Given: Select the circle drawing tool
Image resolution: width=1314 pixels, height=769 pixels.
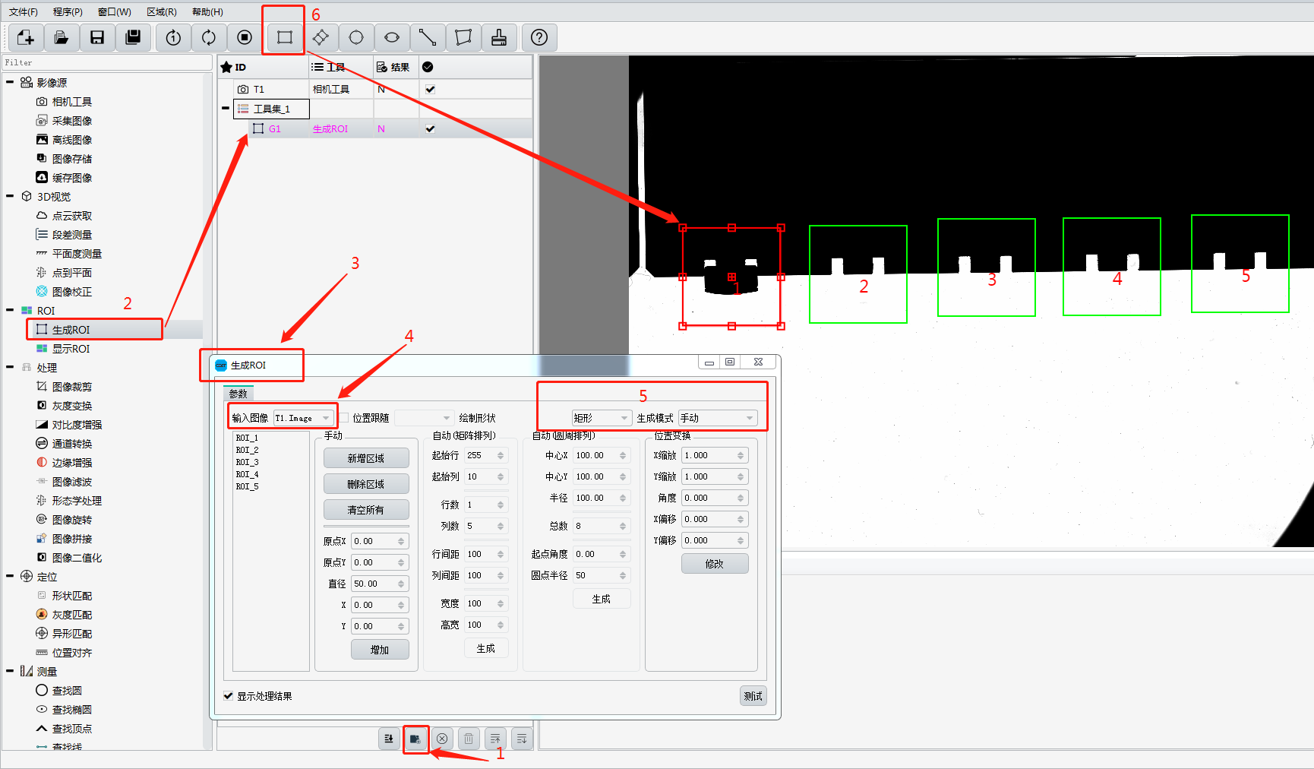Looking at the screenshot, I should [356, 37].
